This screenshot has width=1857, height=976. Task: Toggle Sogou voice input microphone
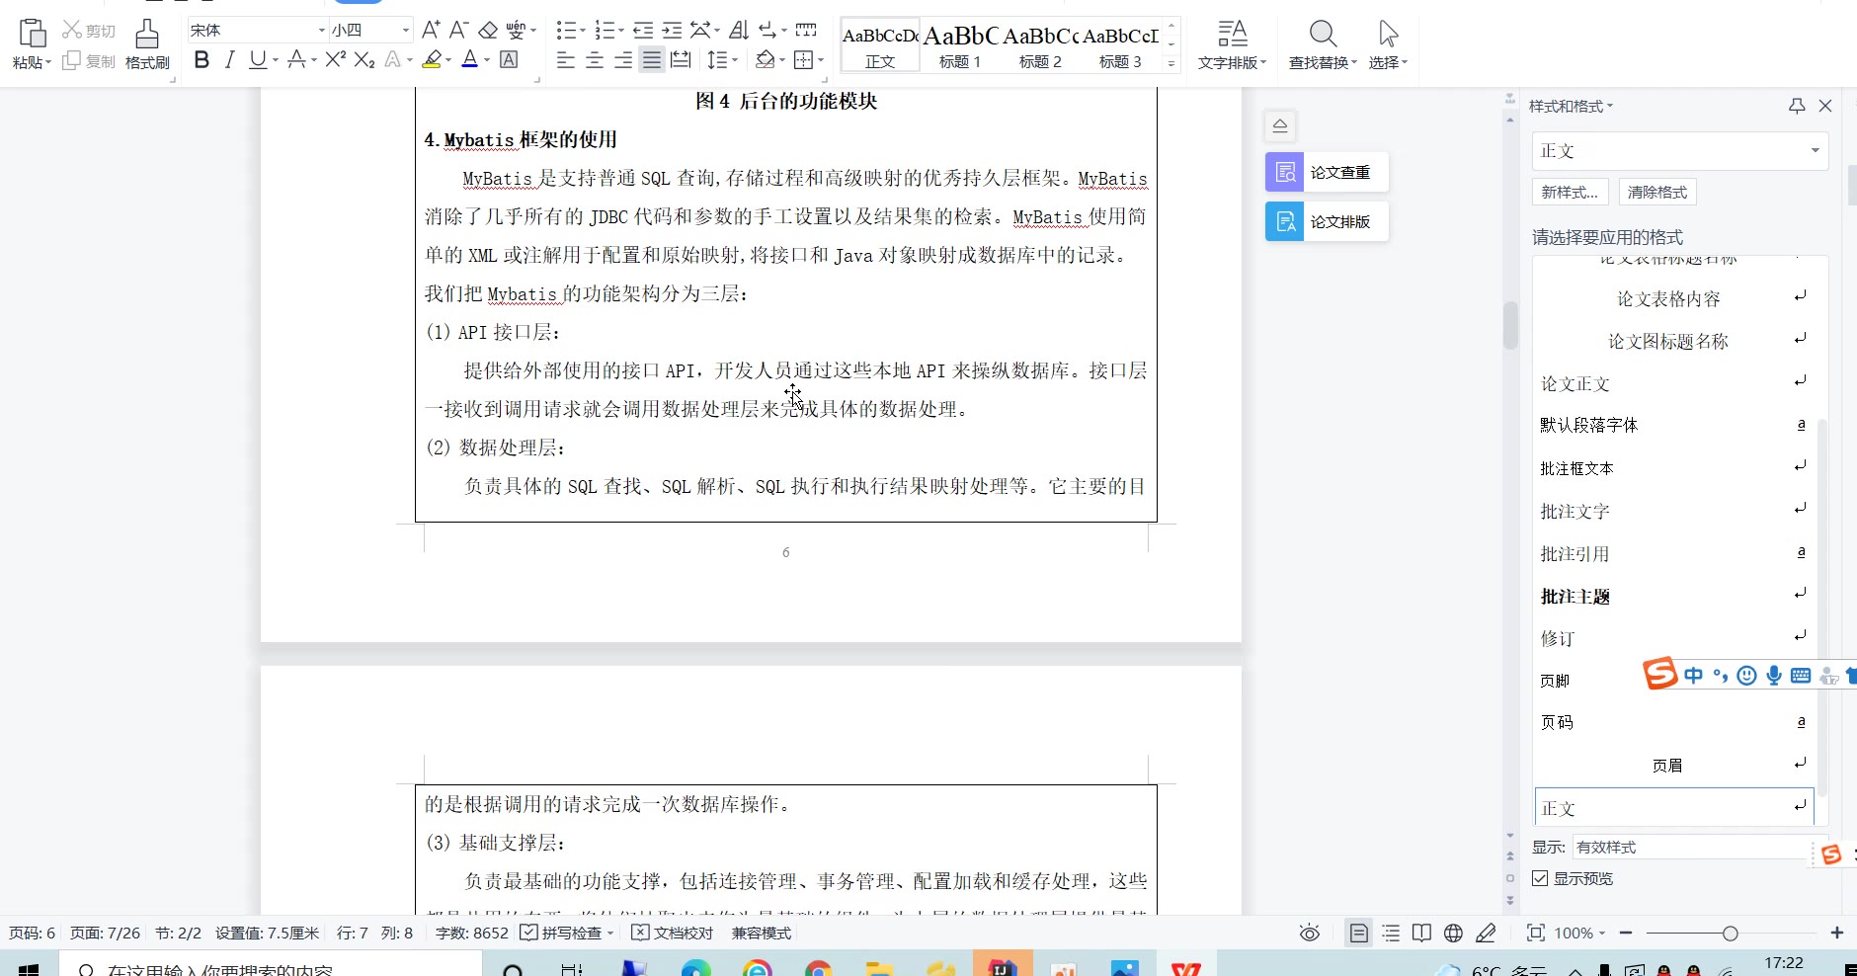1774,676
